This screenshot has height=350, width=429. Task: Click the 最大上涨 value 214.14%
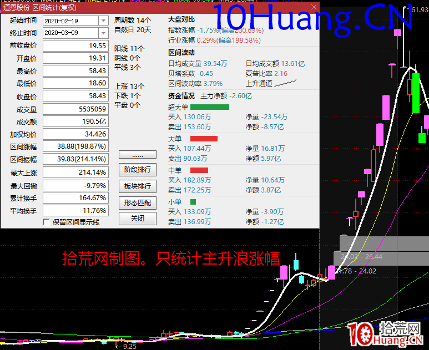(76, 173)
